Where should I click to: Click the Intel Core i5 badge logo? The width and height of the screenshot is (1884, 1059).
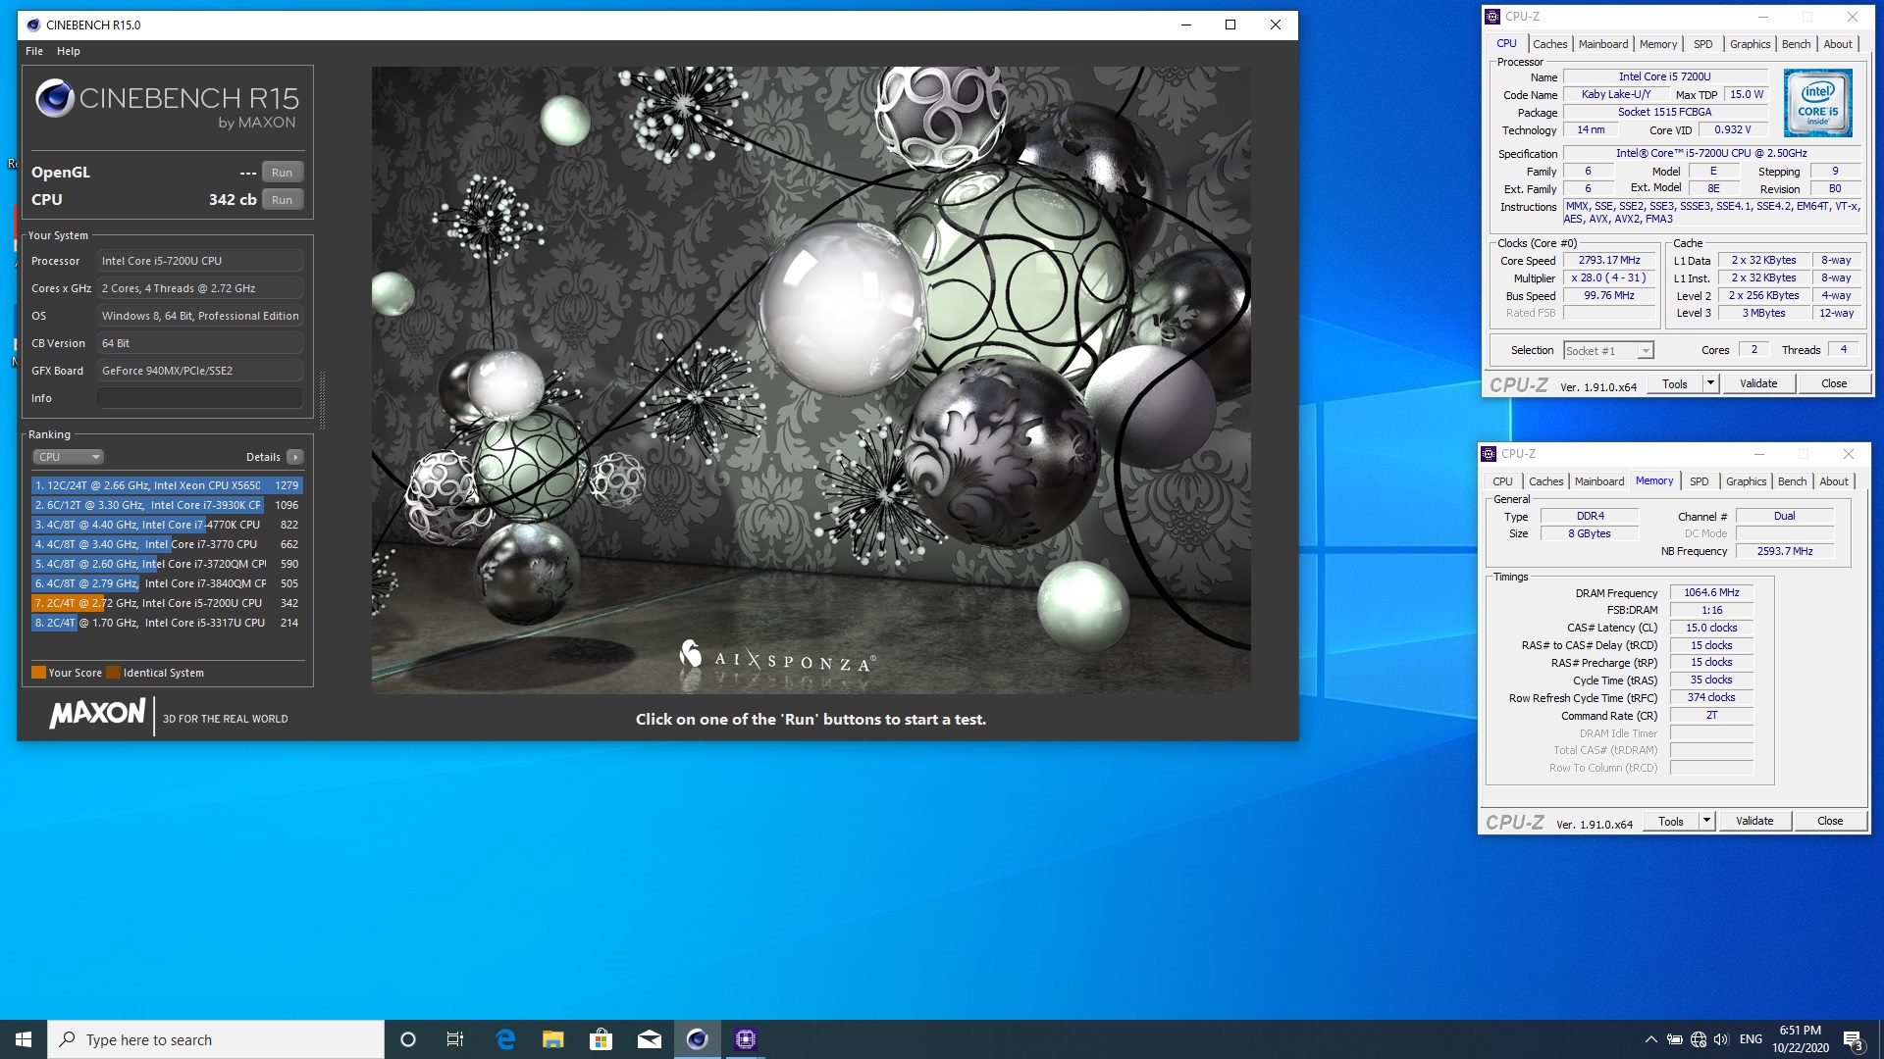tap(1817, 103)
